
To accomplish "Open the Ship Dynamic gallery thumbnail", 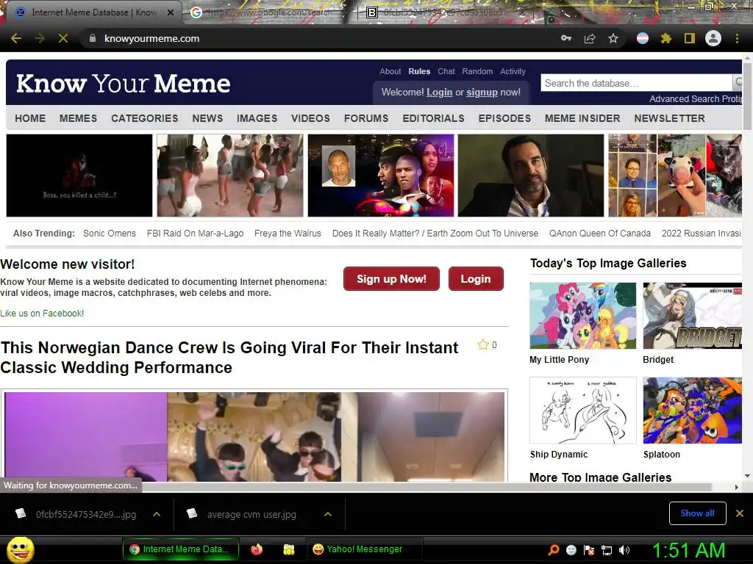I will [x=582, y=411].
